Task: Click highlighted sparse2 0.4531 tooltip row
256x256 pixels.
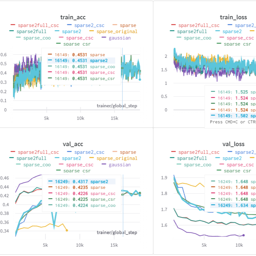Action: click(81, 60)
